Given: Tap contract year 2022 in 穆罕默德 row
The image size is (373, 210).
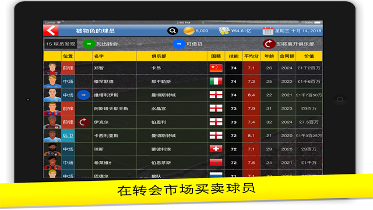Looking at the screenshot, I should [287, 82].
